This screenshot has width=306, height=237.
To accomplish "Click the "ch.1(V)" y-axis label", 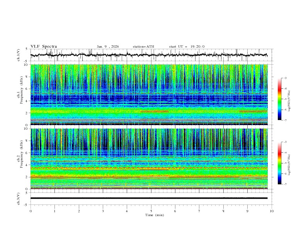I will [19, 55].
